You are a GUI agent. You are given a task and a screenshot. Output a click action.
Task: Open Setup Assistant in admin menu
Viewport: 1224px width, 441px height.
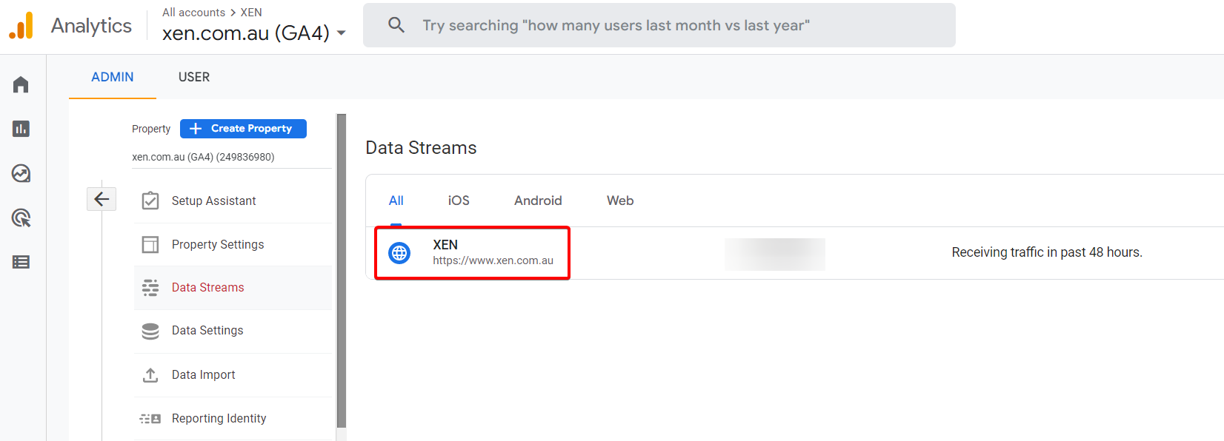pos(213,201)
